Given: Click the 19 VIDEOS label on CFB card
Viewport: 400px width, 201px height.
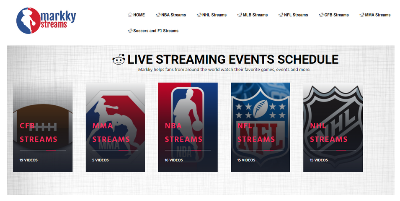Looking at the screenshot, I should pyautogui.click(x=28, y=160).
